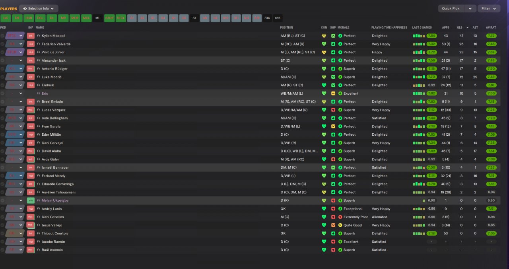Image resolution: width=509 pixels, height=269 pixels.
Task: Open Andriy Lunin's position selection dropdown
Action: coord(21,209)
